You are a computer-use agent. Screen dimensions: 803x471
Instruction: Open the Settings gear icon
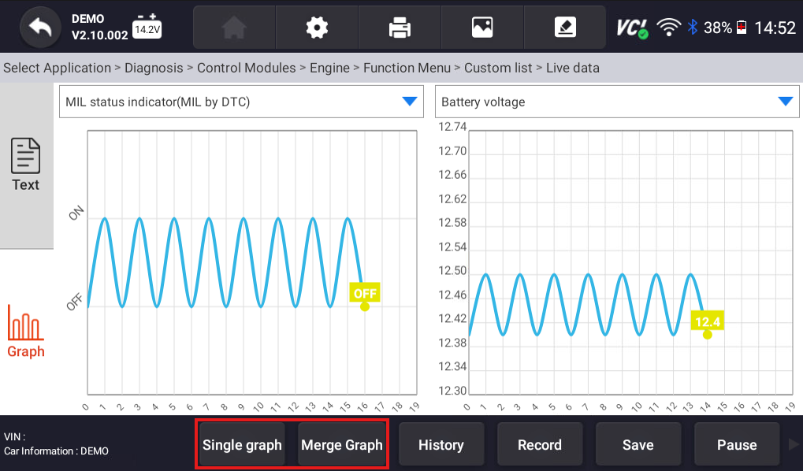316,26
